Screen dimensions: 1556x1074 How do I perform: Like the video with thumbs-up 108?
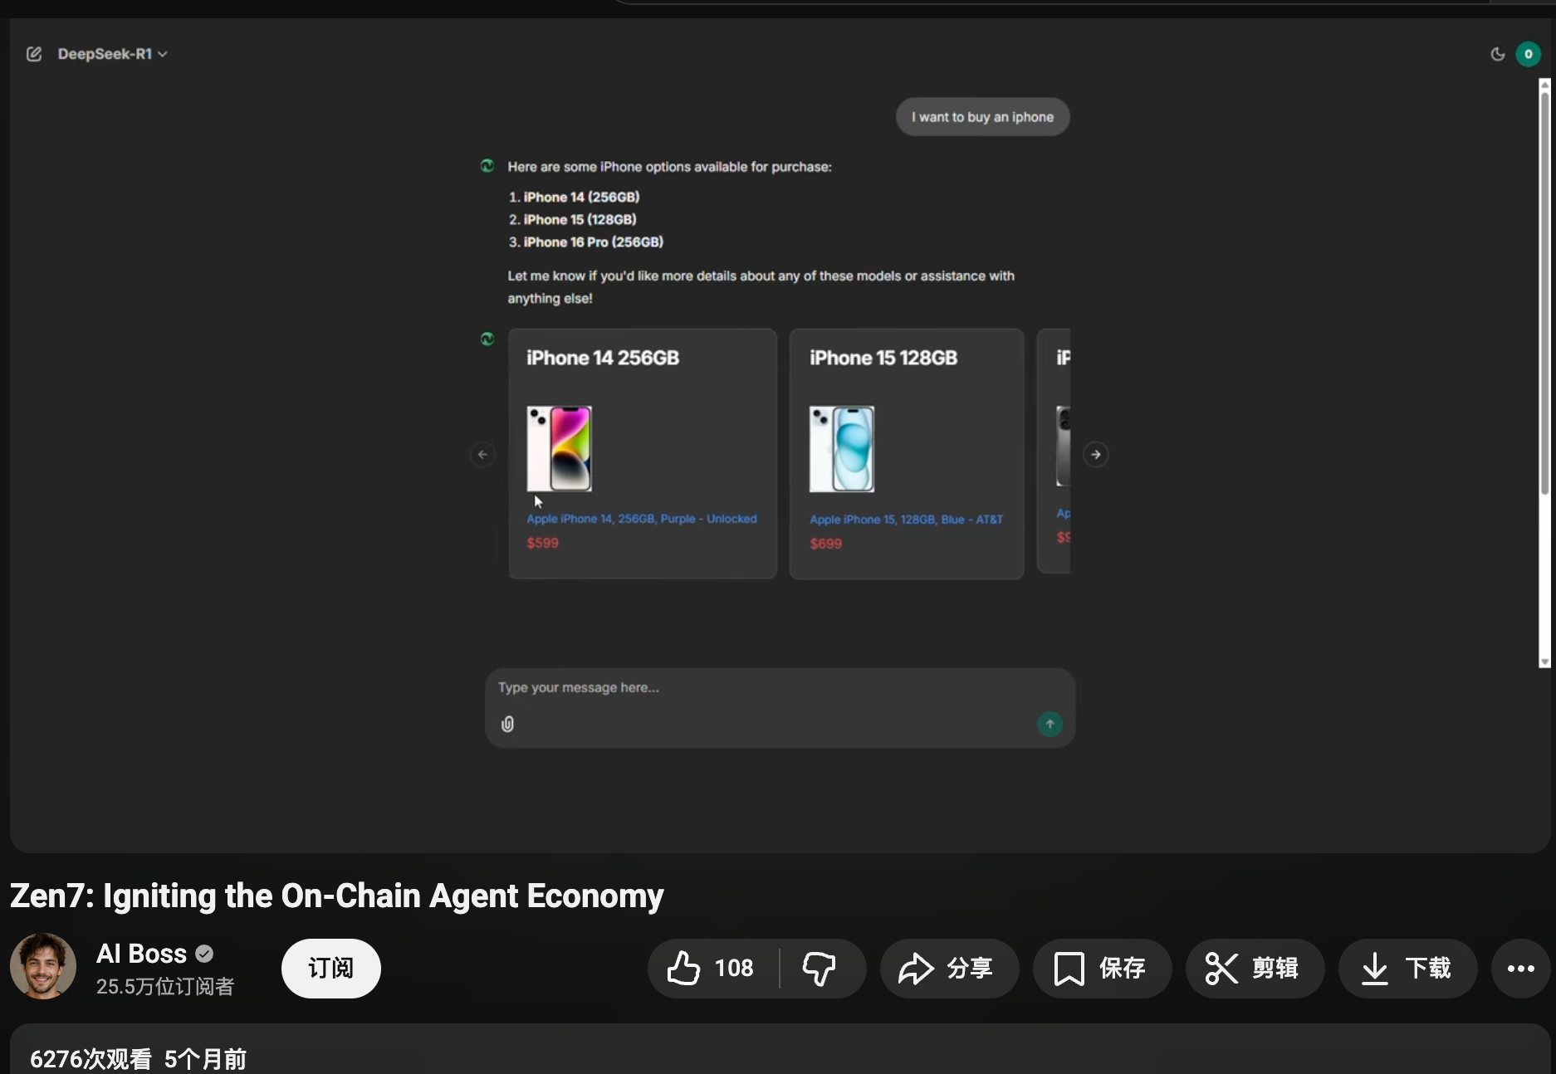(713, 968)
